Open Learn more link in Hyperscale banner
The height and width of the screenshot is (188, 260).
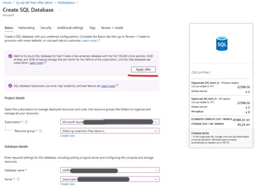click(x=110, y=86)
